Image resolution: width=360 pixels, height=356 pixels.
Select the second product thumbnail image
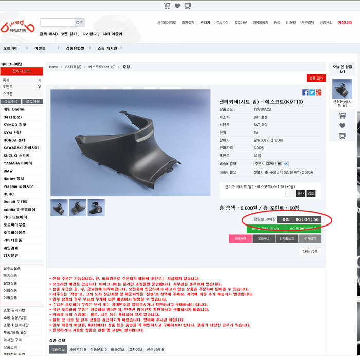tap(77, 208)
